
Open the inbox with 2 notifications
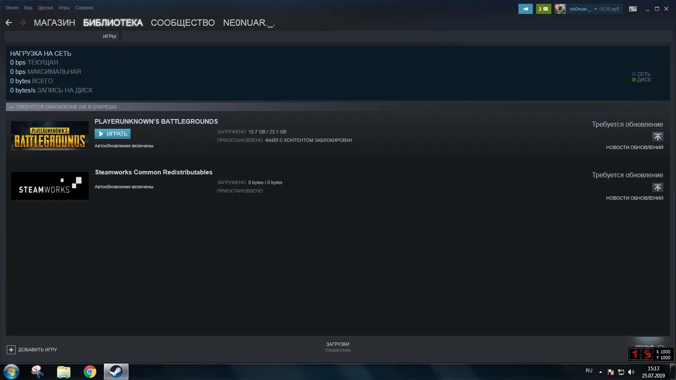[543, 9]
